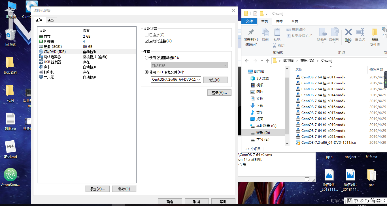Viewport: 387px width, 206px height.
Task: Select 笔记.md desktop file icon
Action: click(10, 149)
